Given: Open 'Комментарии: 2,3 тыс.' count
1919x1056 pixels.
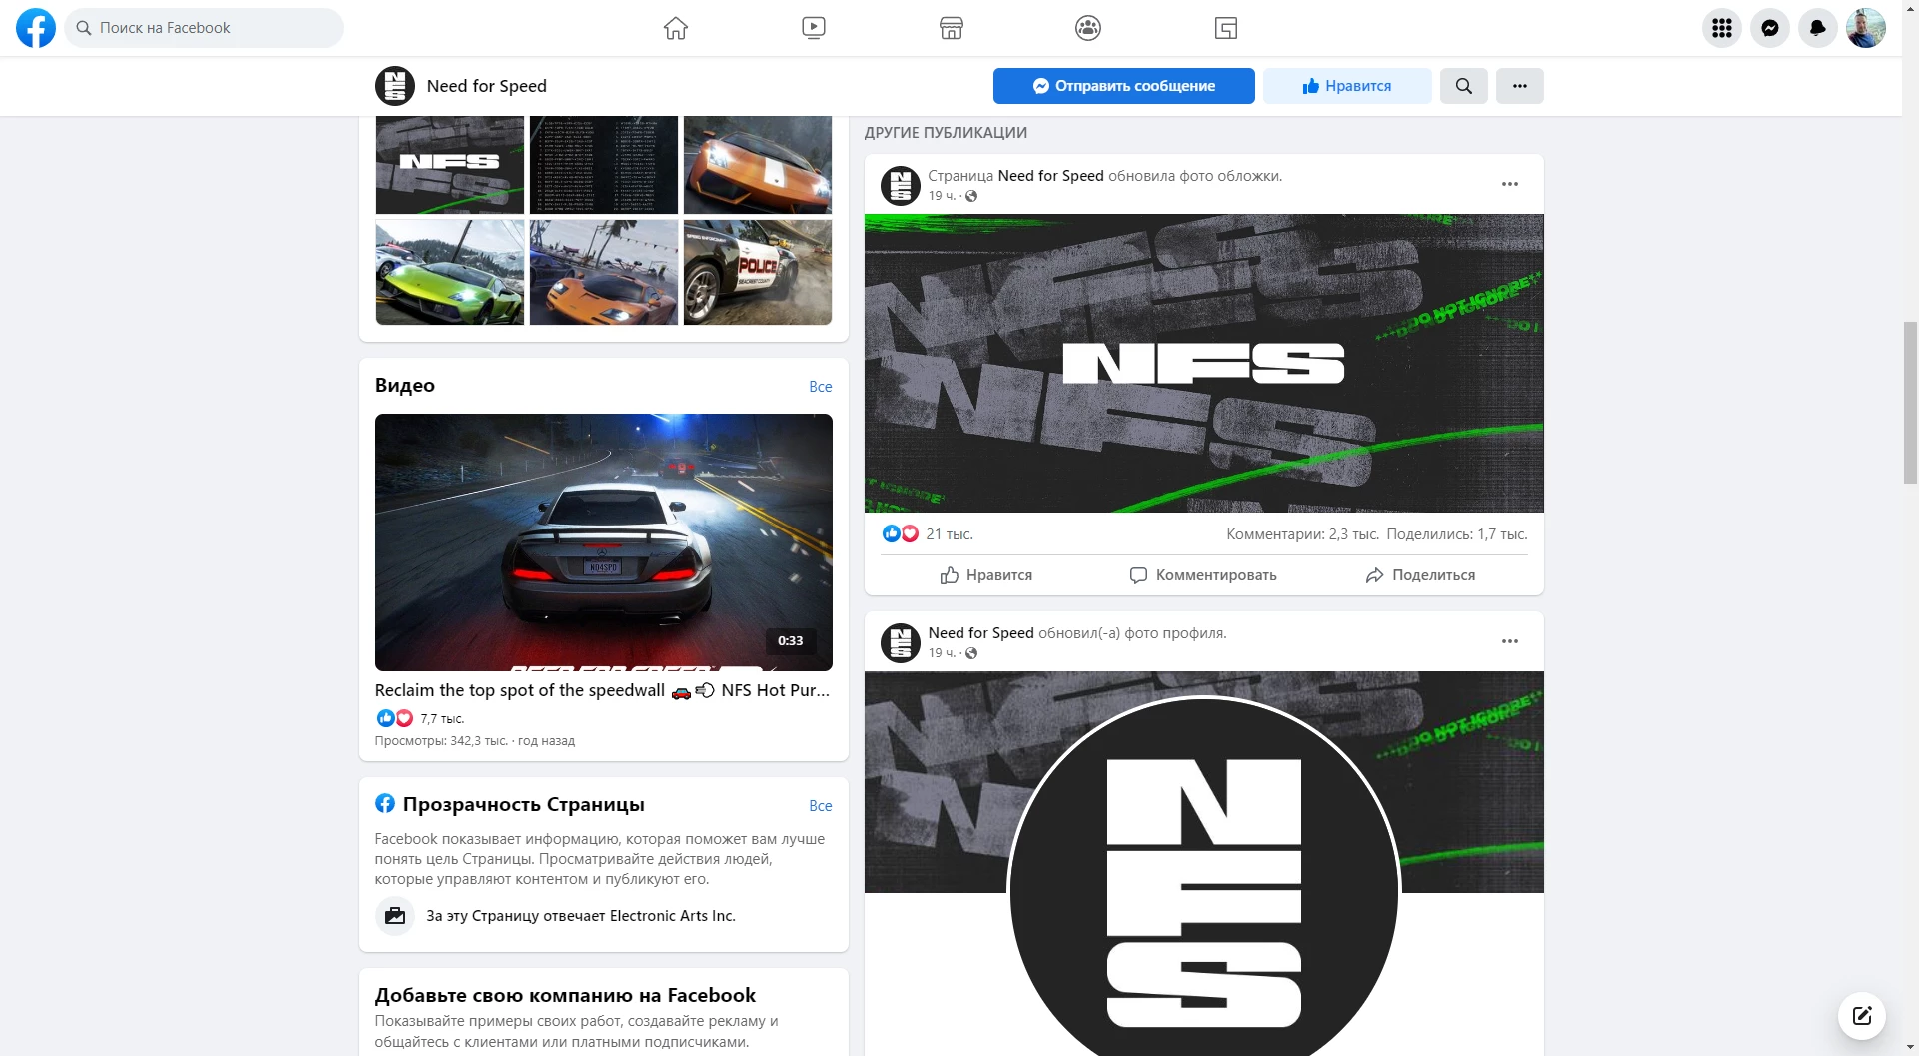Looking at the screenshot, I should pyautogui.click(x=1302, y=534).
